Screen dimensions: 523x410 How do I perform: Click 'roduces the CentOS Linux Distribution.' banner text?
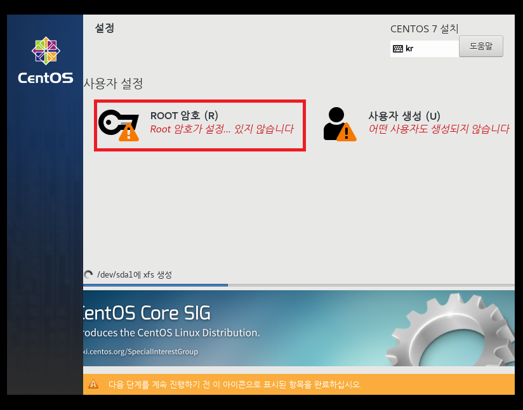tap(171, 333)
